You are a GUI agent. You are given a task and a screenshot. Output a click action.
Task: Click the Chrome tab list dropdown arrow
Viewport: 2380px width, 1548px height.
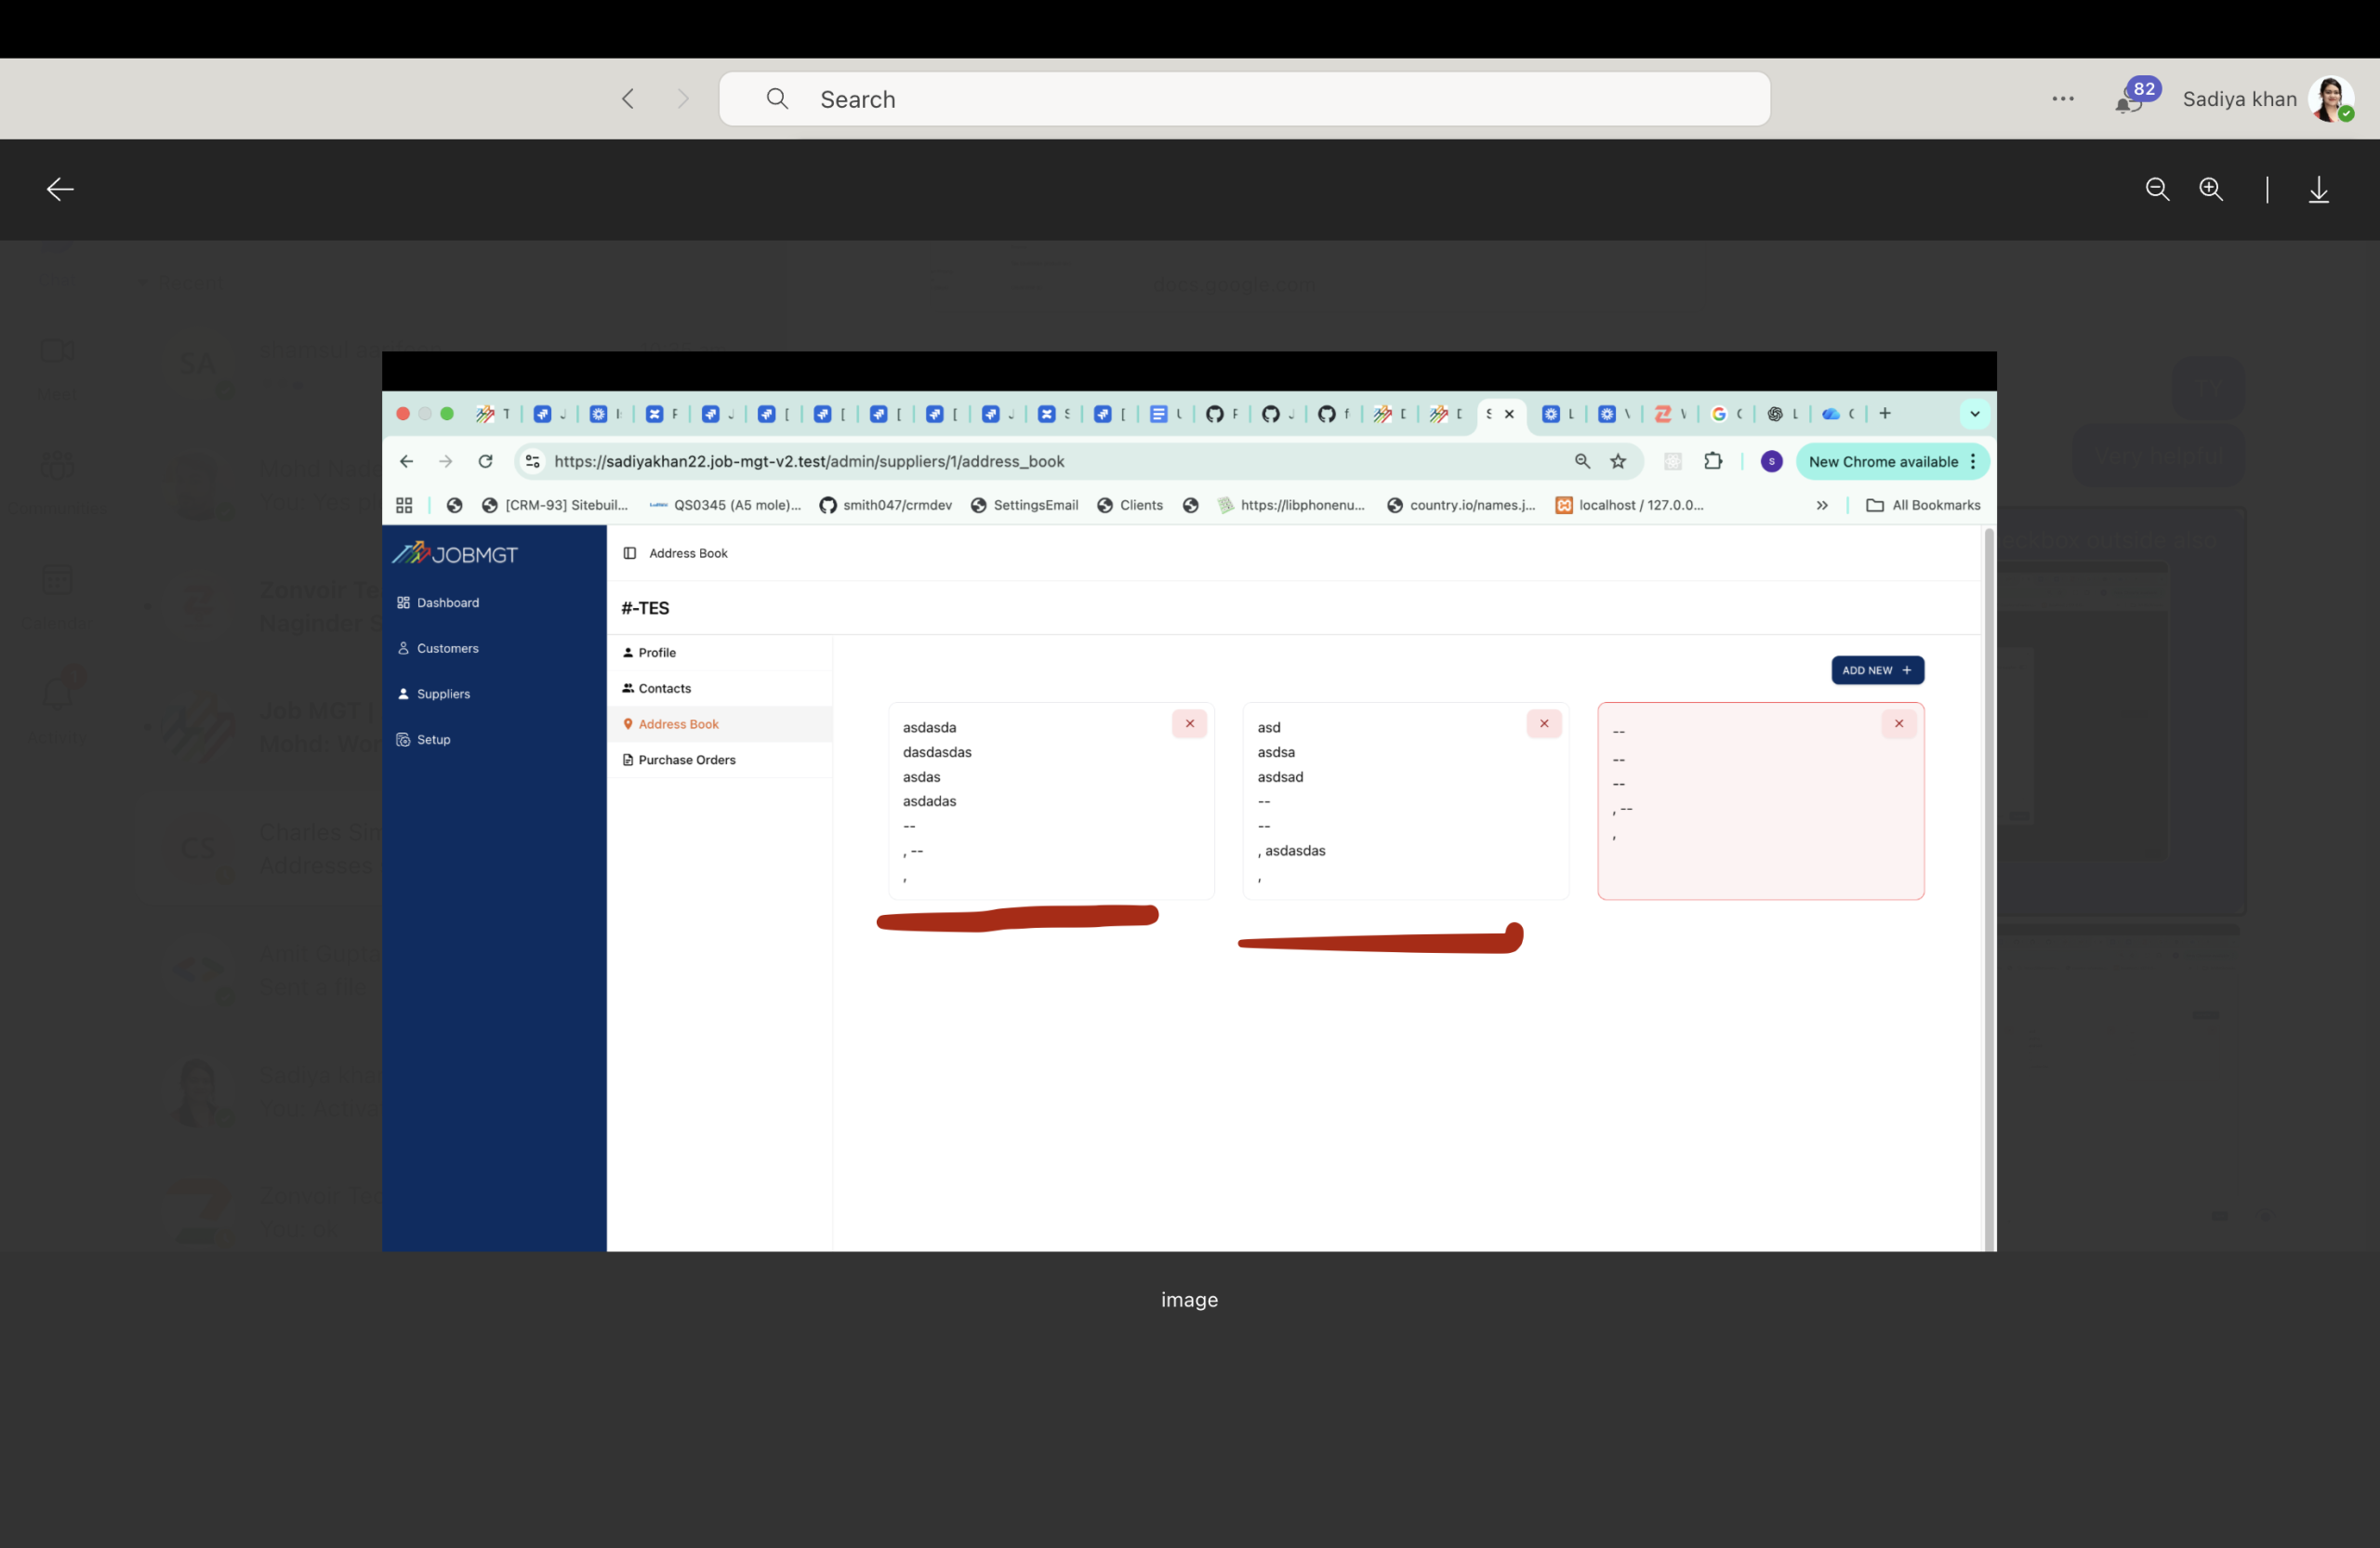click(x=1974, y=414)
